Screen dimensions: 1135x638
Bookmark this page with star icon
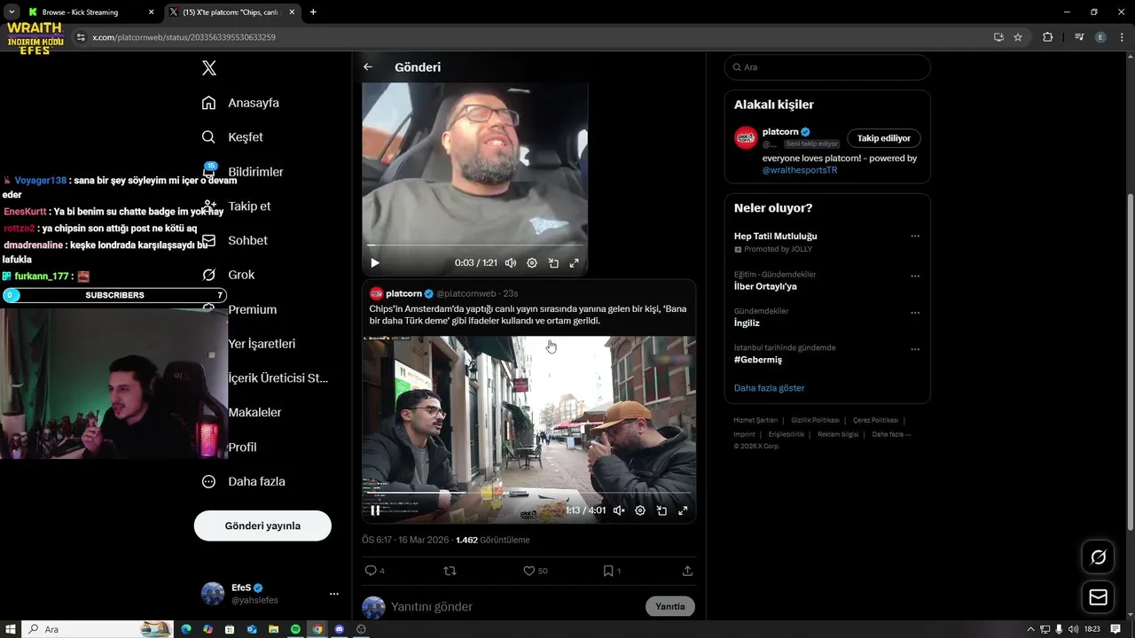coord(1018,37)
